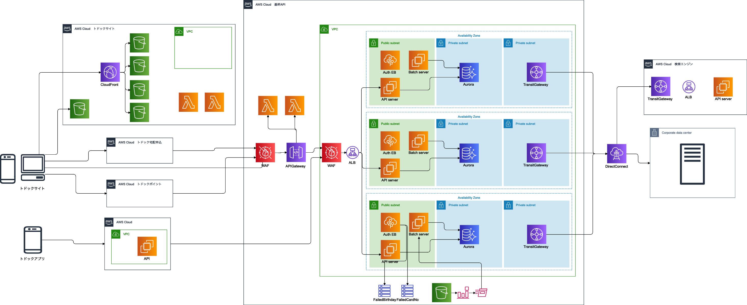Click the lone tablet icon at lower left
The height and width of the screenshot is (305, 747).
tap(33, 240)
